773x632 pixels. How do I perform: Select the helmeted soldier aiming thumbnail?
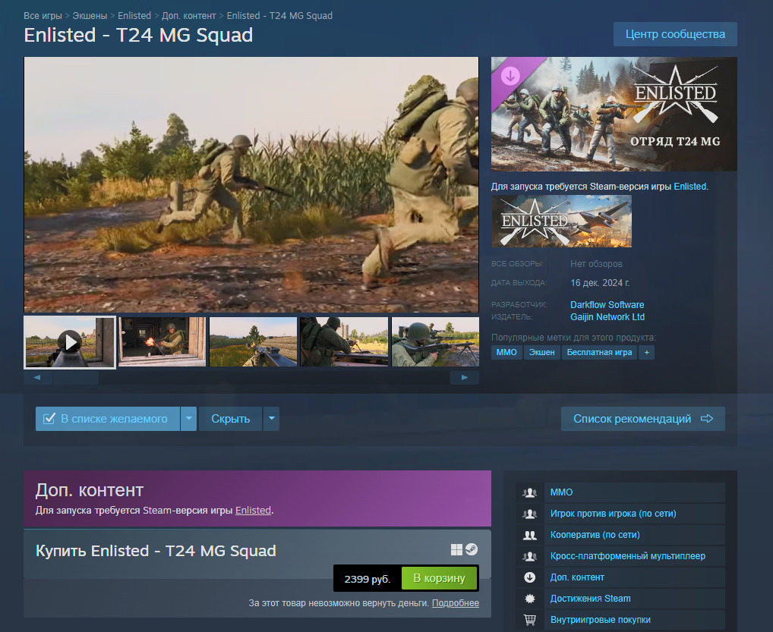tap(435, 342)
